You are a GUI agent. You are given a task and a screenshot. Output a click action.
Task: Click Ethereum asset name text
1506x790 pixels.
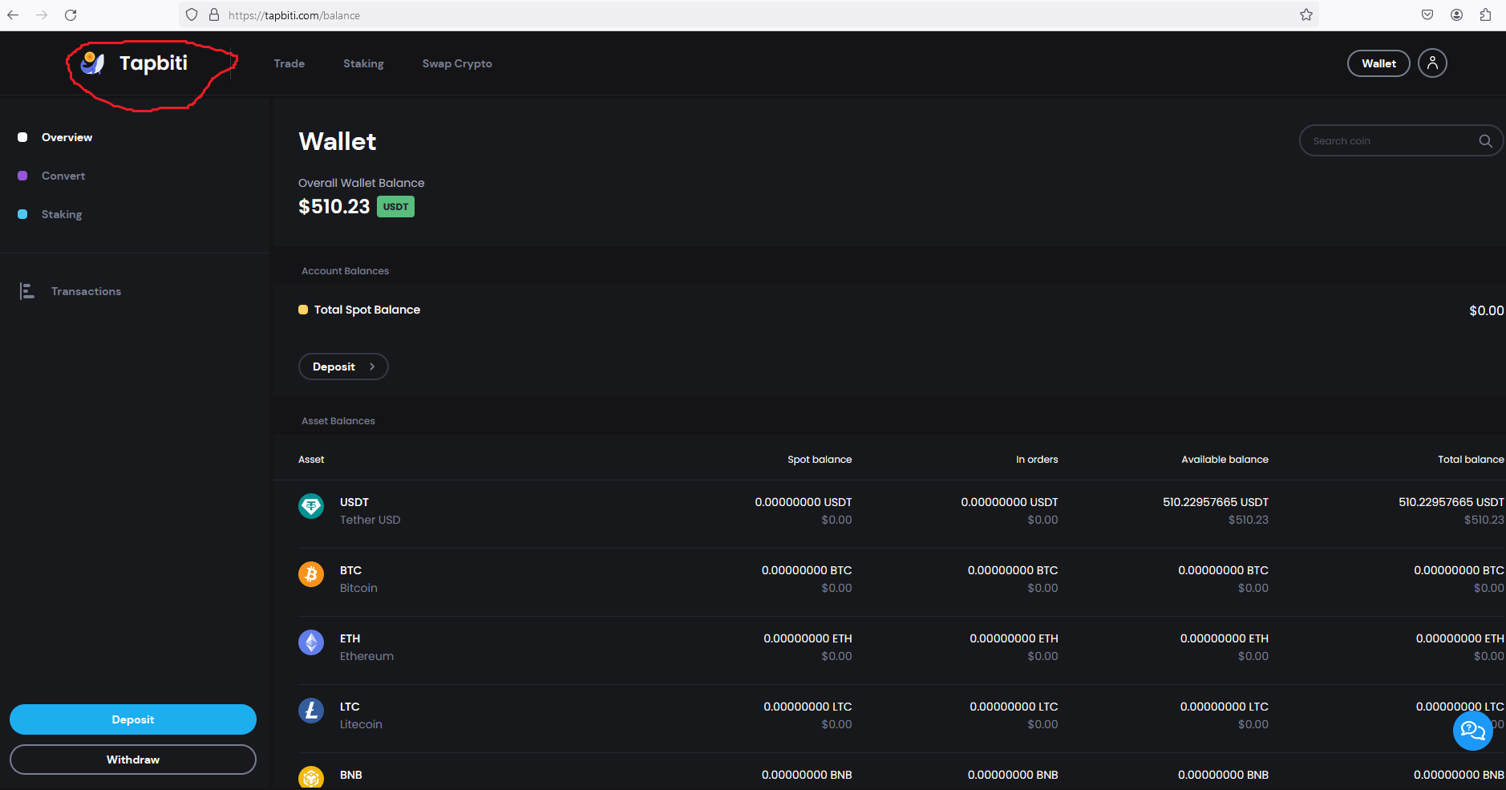(x=366, y=656)
